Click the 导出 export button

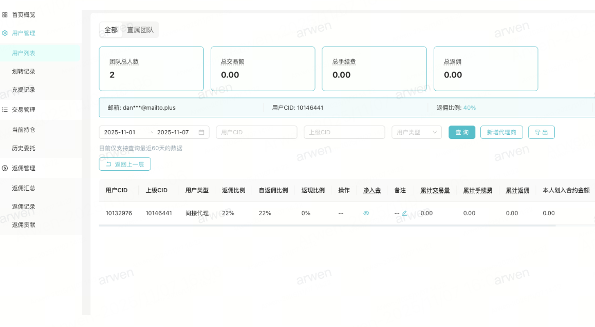[541, 132]
